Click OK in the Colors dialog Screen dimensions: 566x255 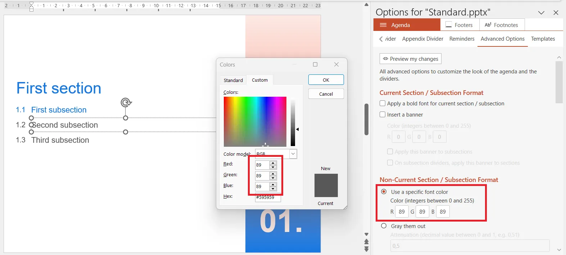(x=326, y=80)
